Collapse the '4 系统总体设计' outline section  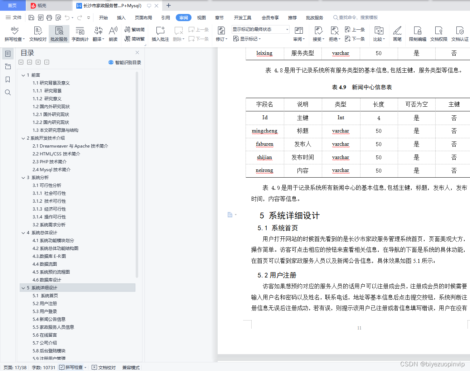[23, 233]
